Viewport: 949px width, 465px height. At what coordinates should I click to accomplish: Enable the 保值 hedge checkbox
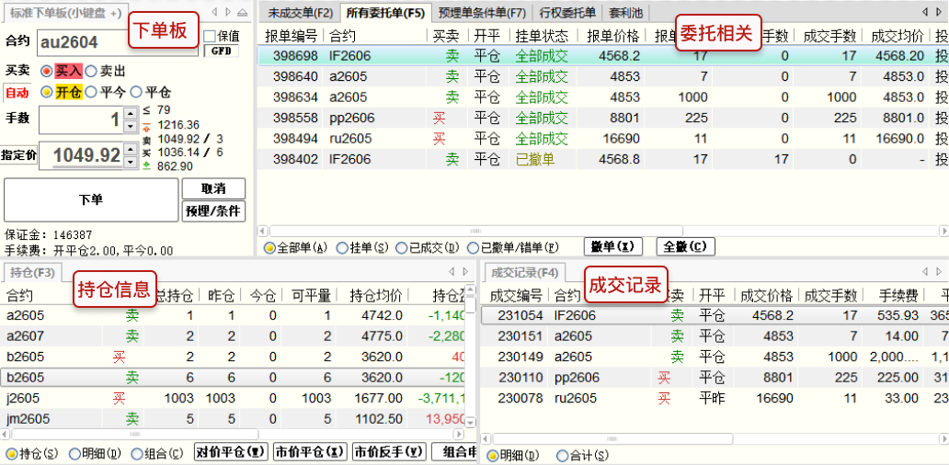coord(209,37)
